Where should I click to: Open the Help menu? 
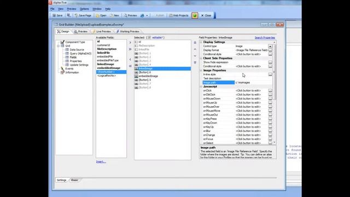108,9
